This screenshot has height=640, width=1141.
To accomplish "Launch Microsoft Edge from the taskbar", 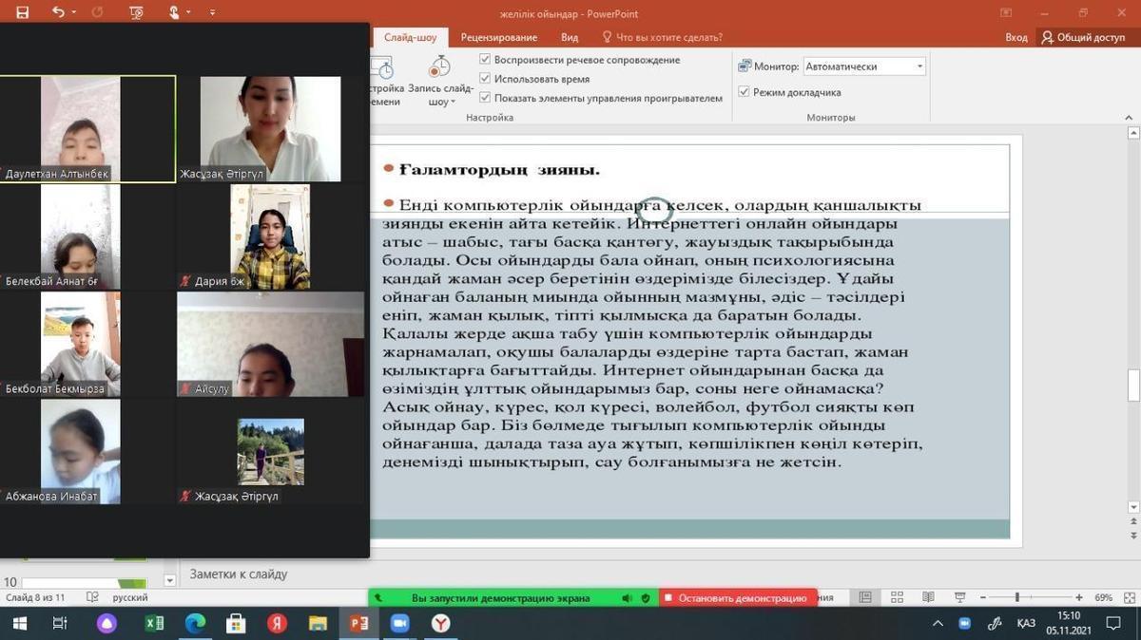I will pyautogui.click(x=195, y=623).
